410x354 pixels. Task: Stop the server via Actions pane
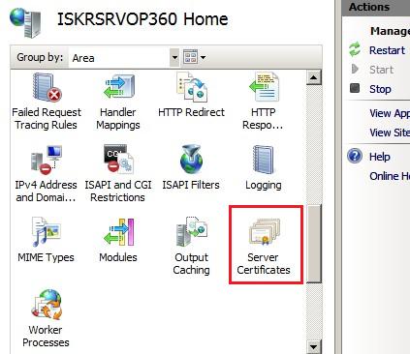pyautogui.click(x=380, y=89)
